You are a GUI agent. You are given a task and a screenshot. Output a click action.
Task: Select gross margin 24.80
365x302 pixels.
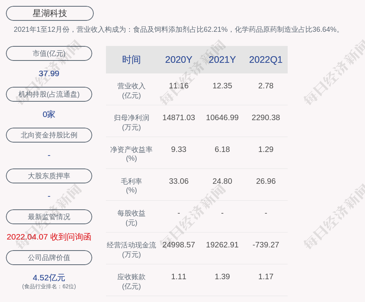(x=222, y=181)
